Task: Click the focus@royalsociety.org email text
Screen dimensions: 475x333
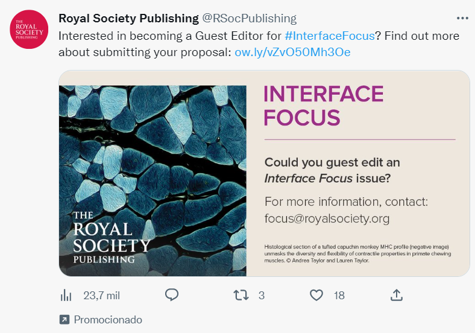Action: 327,218
